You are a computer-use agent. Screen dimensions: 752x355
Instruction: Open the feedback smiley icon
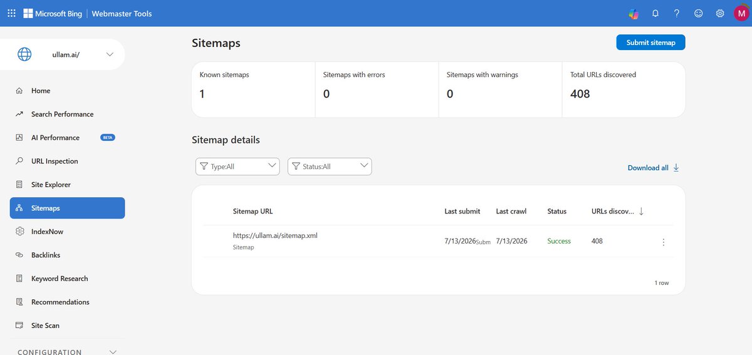pos(699,13)
